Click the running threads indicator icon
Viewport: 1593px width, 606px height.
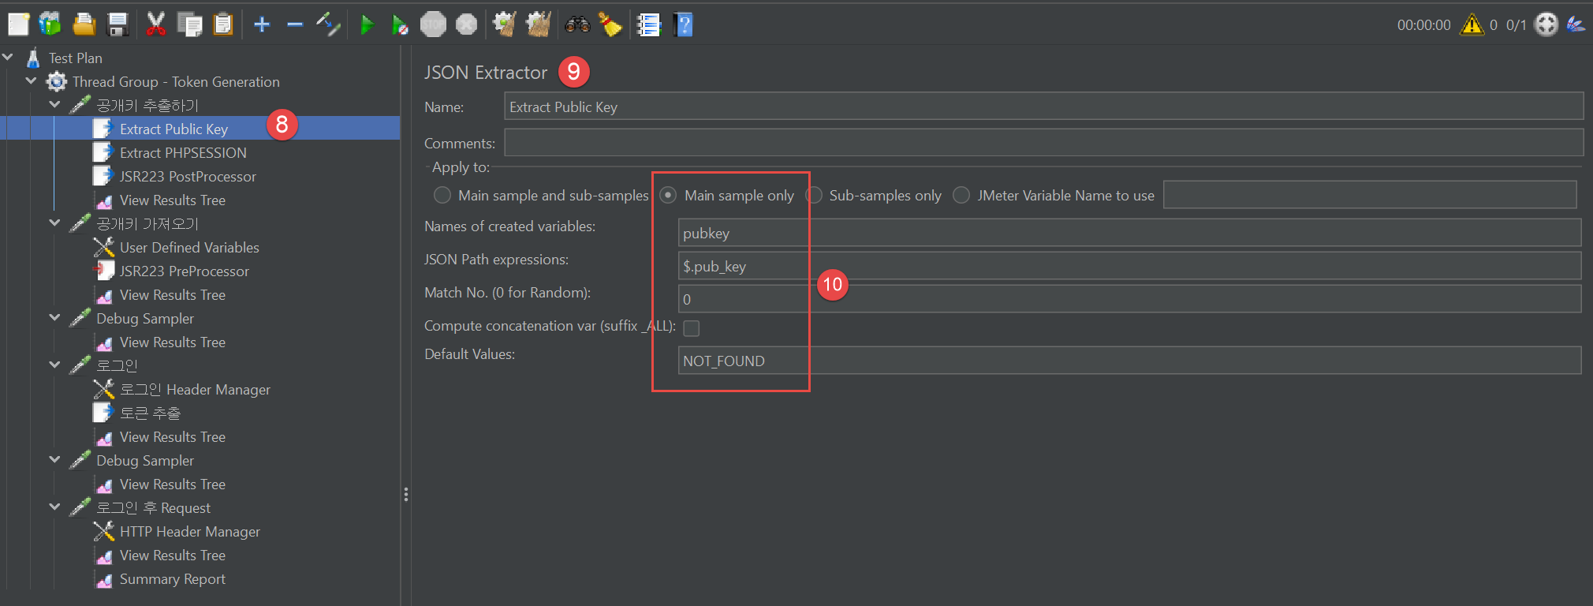coord(1546,24)
